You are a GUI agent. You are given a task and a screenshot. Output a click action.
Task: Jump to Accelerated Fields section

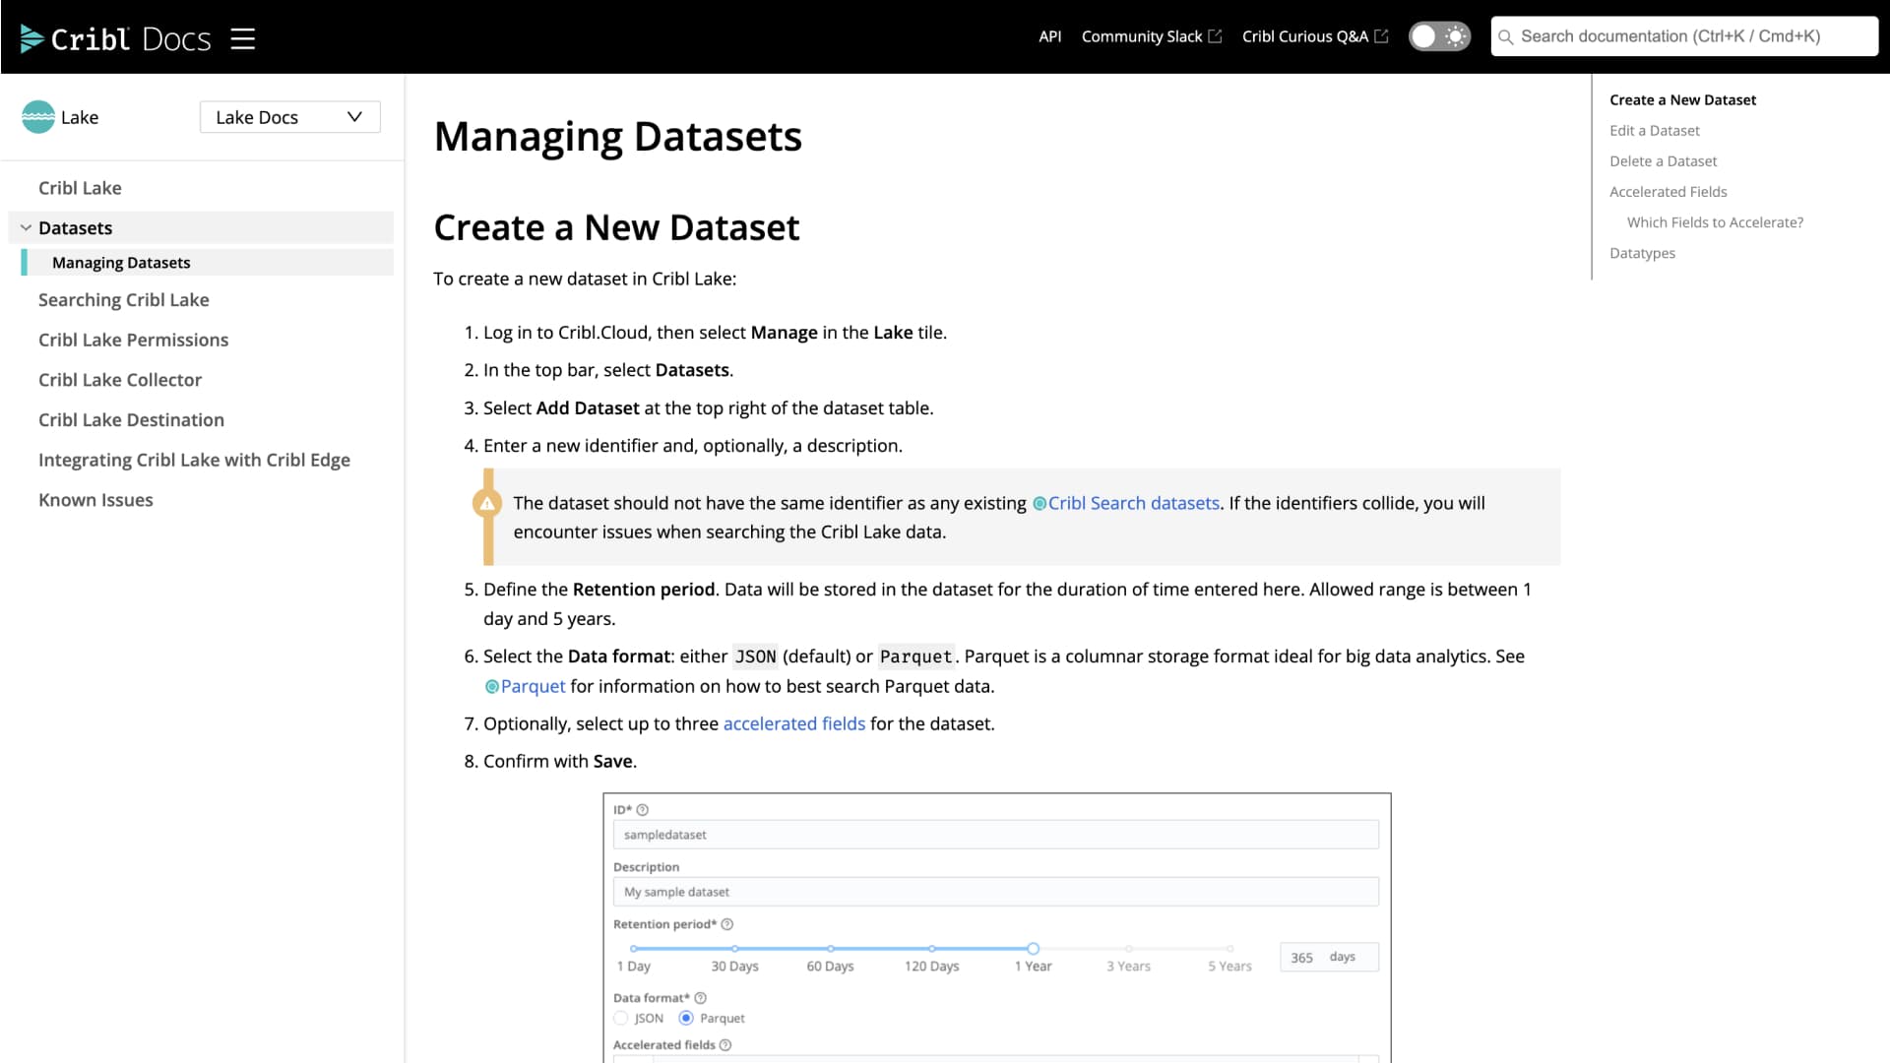[x=1668, y=192]
